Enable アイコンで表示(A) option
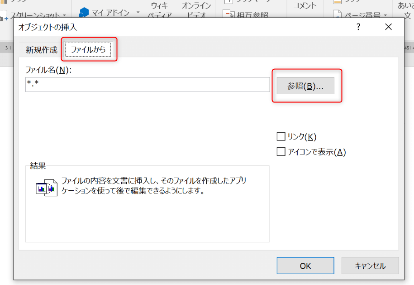This screenshot has width=414, height=285. click(x=281, y=152)
